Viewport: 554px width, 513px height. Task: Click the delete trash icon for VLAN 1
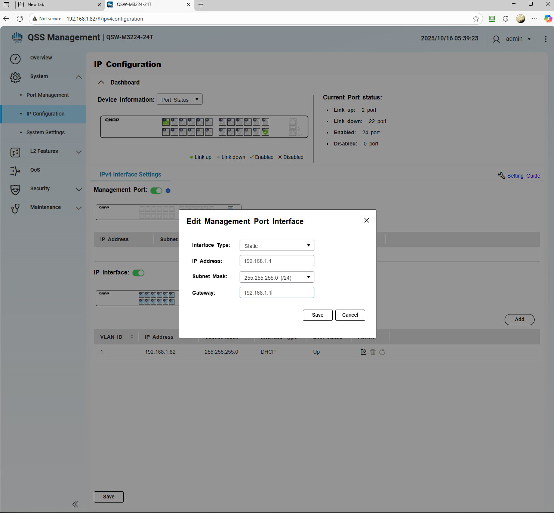pos(373,352)
